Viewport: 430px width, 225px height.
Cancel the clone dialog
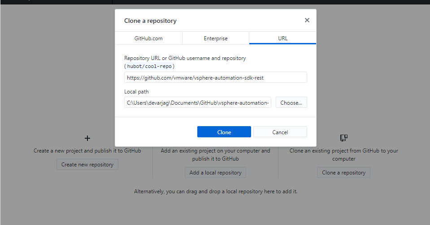click(280, 132)
